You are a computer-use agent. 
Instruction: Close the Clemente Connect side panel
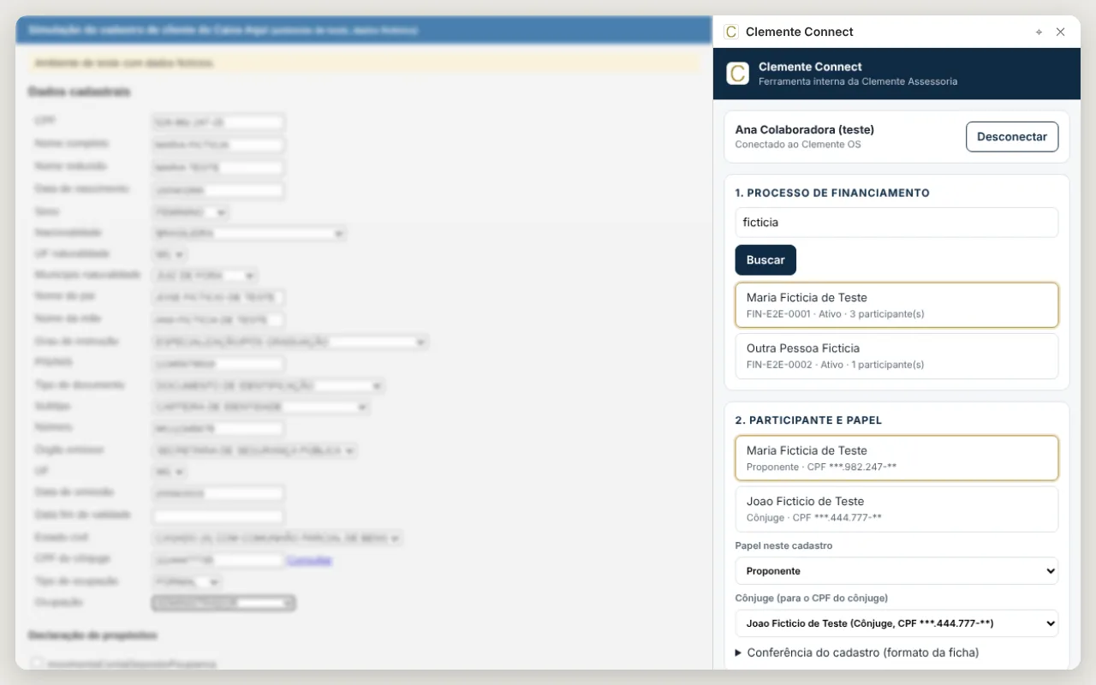coord(1060,32)
